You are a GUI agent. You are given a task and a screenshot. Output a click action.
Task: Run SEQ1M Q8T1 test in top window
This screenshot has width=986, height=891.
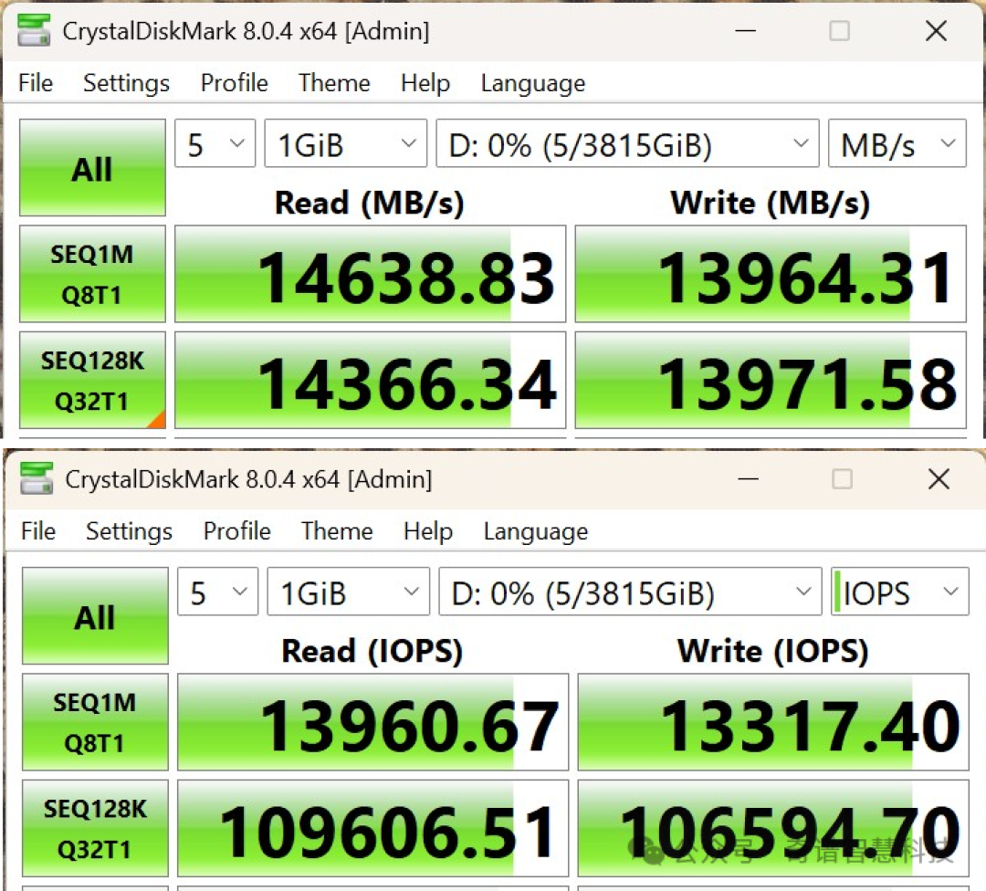(x=92, y=274)
